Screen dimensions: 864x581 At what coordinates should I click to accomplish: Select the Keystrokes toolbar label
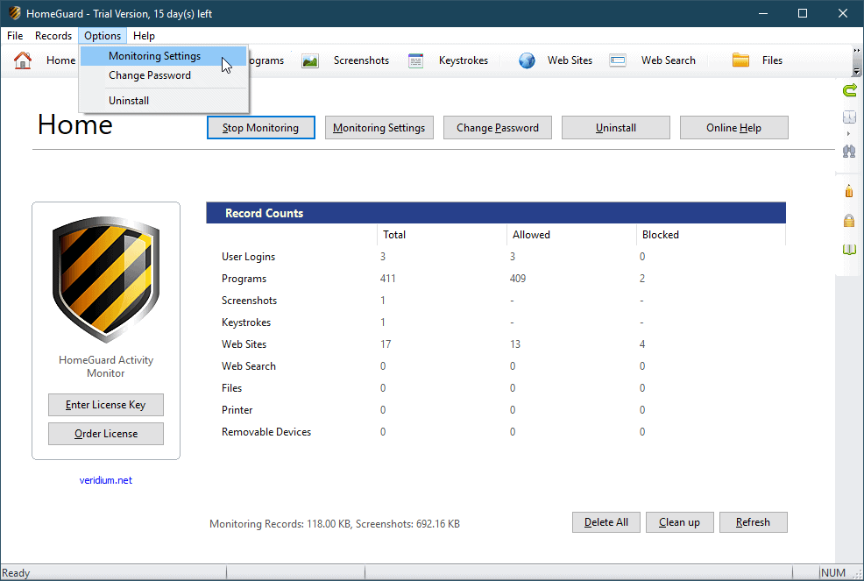(464, 60)
